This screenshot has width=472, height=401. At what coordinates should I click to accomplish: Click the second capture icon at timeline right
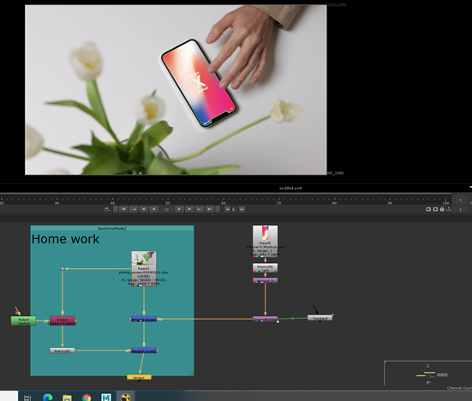click(435, 209)
